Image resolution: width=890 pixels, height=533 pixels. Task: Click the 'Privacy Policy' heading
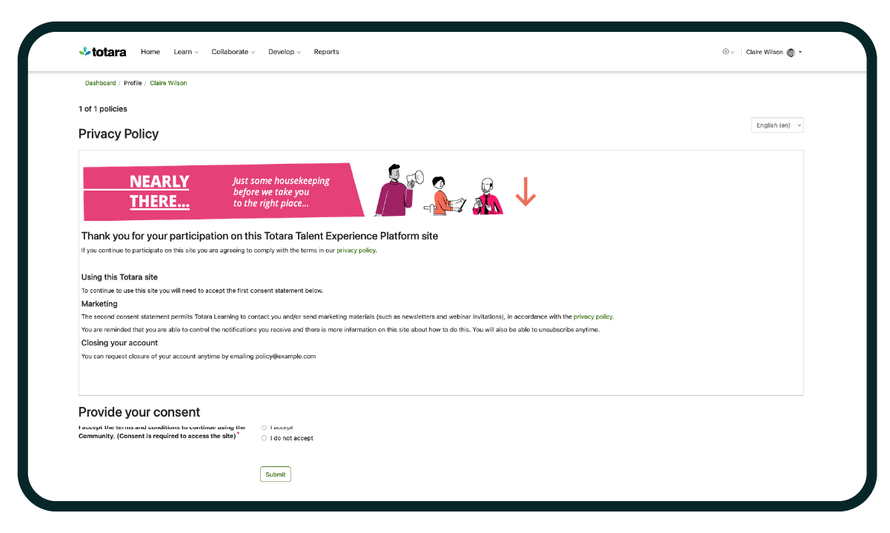(x=119, y=134)
